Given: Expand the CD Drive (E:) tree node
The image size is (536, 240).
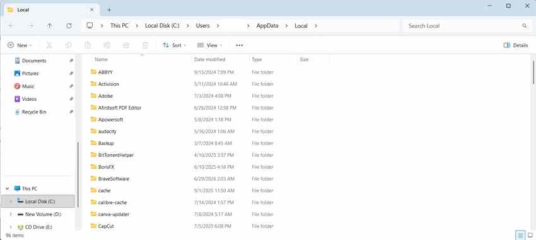Looking at the screenshot, I should click(x=11, y=227).
